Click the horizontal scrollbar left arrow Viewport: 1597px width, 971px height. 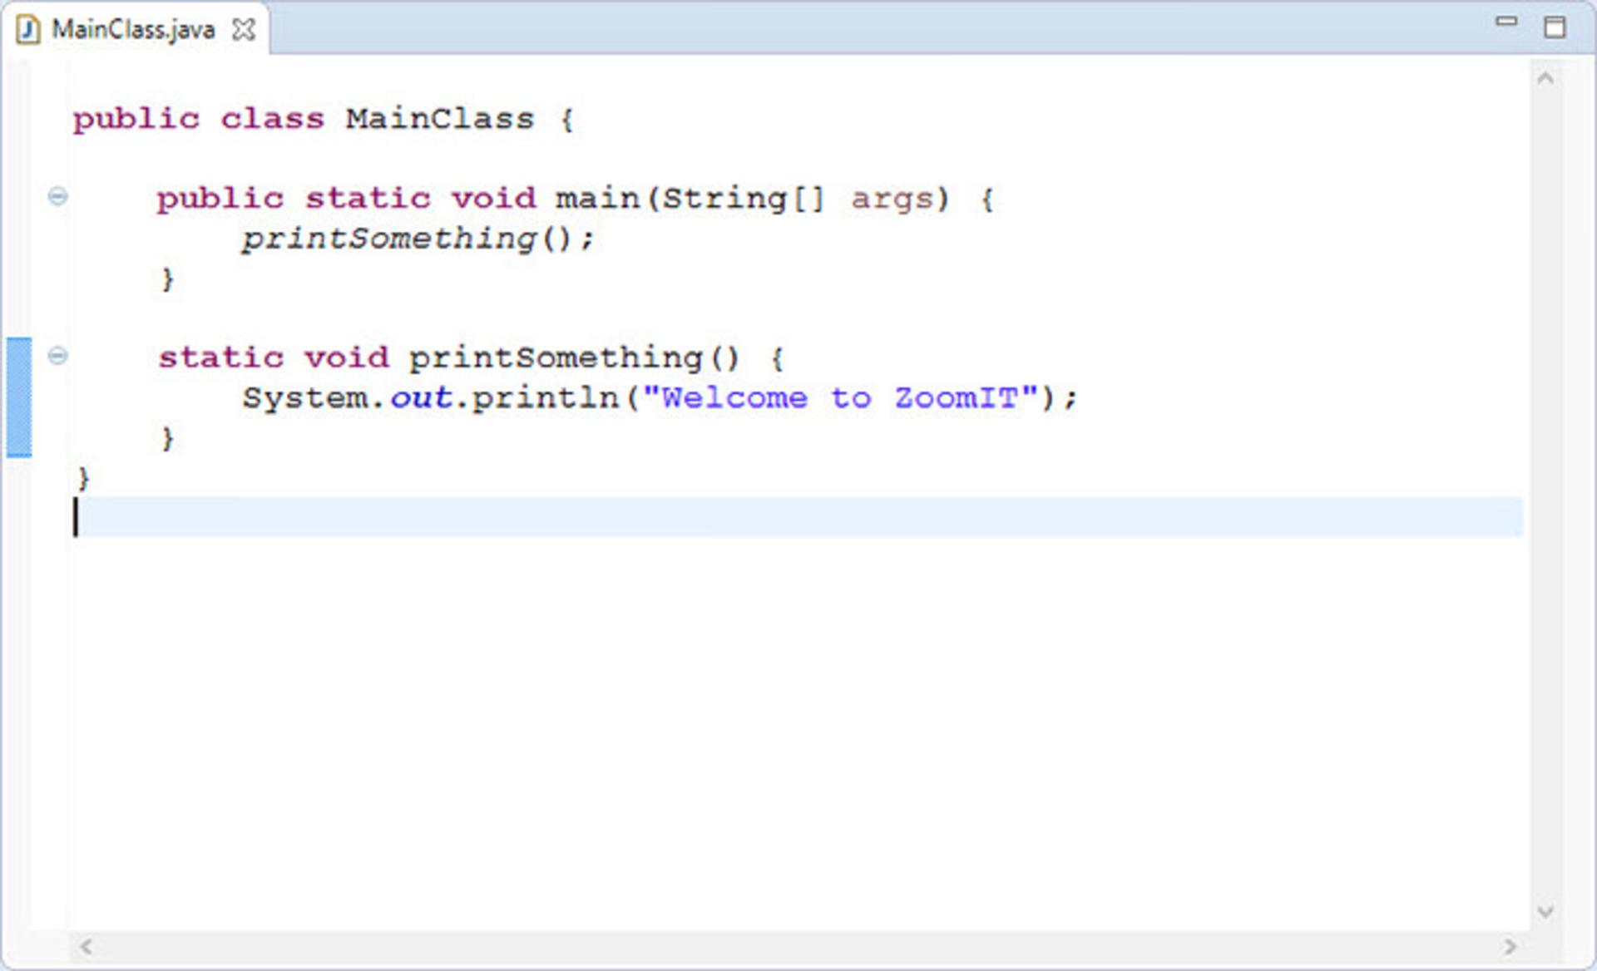pos(86,947)
